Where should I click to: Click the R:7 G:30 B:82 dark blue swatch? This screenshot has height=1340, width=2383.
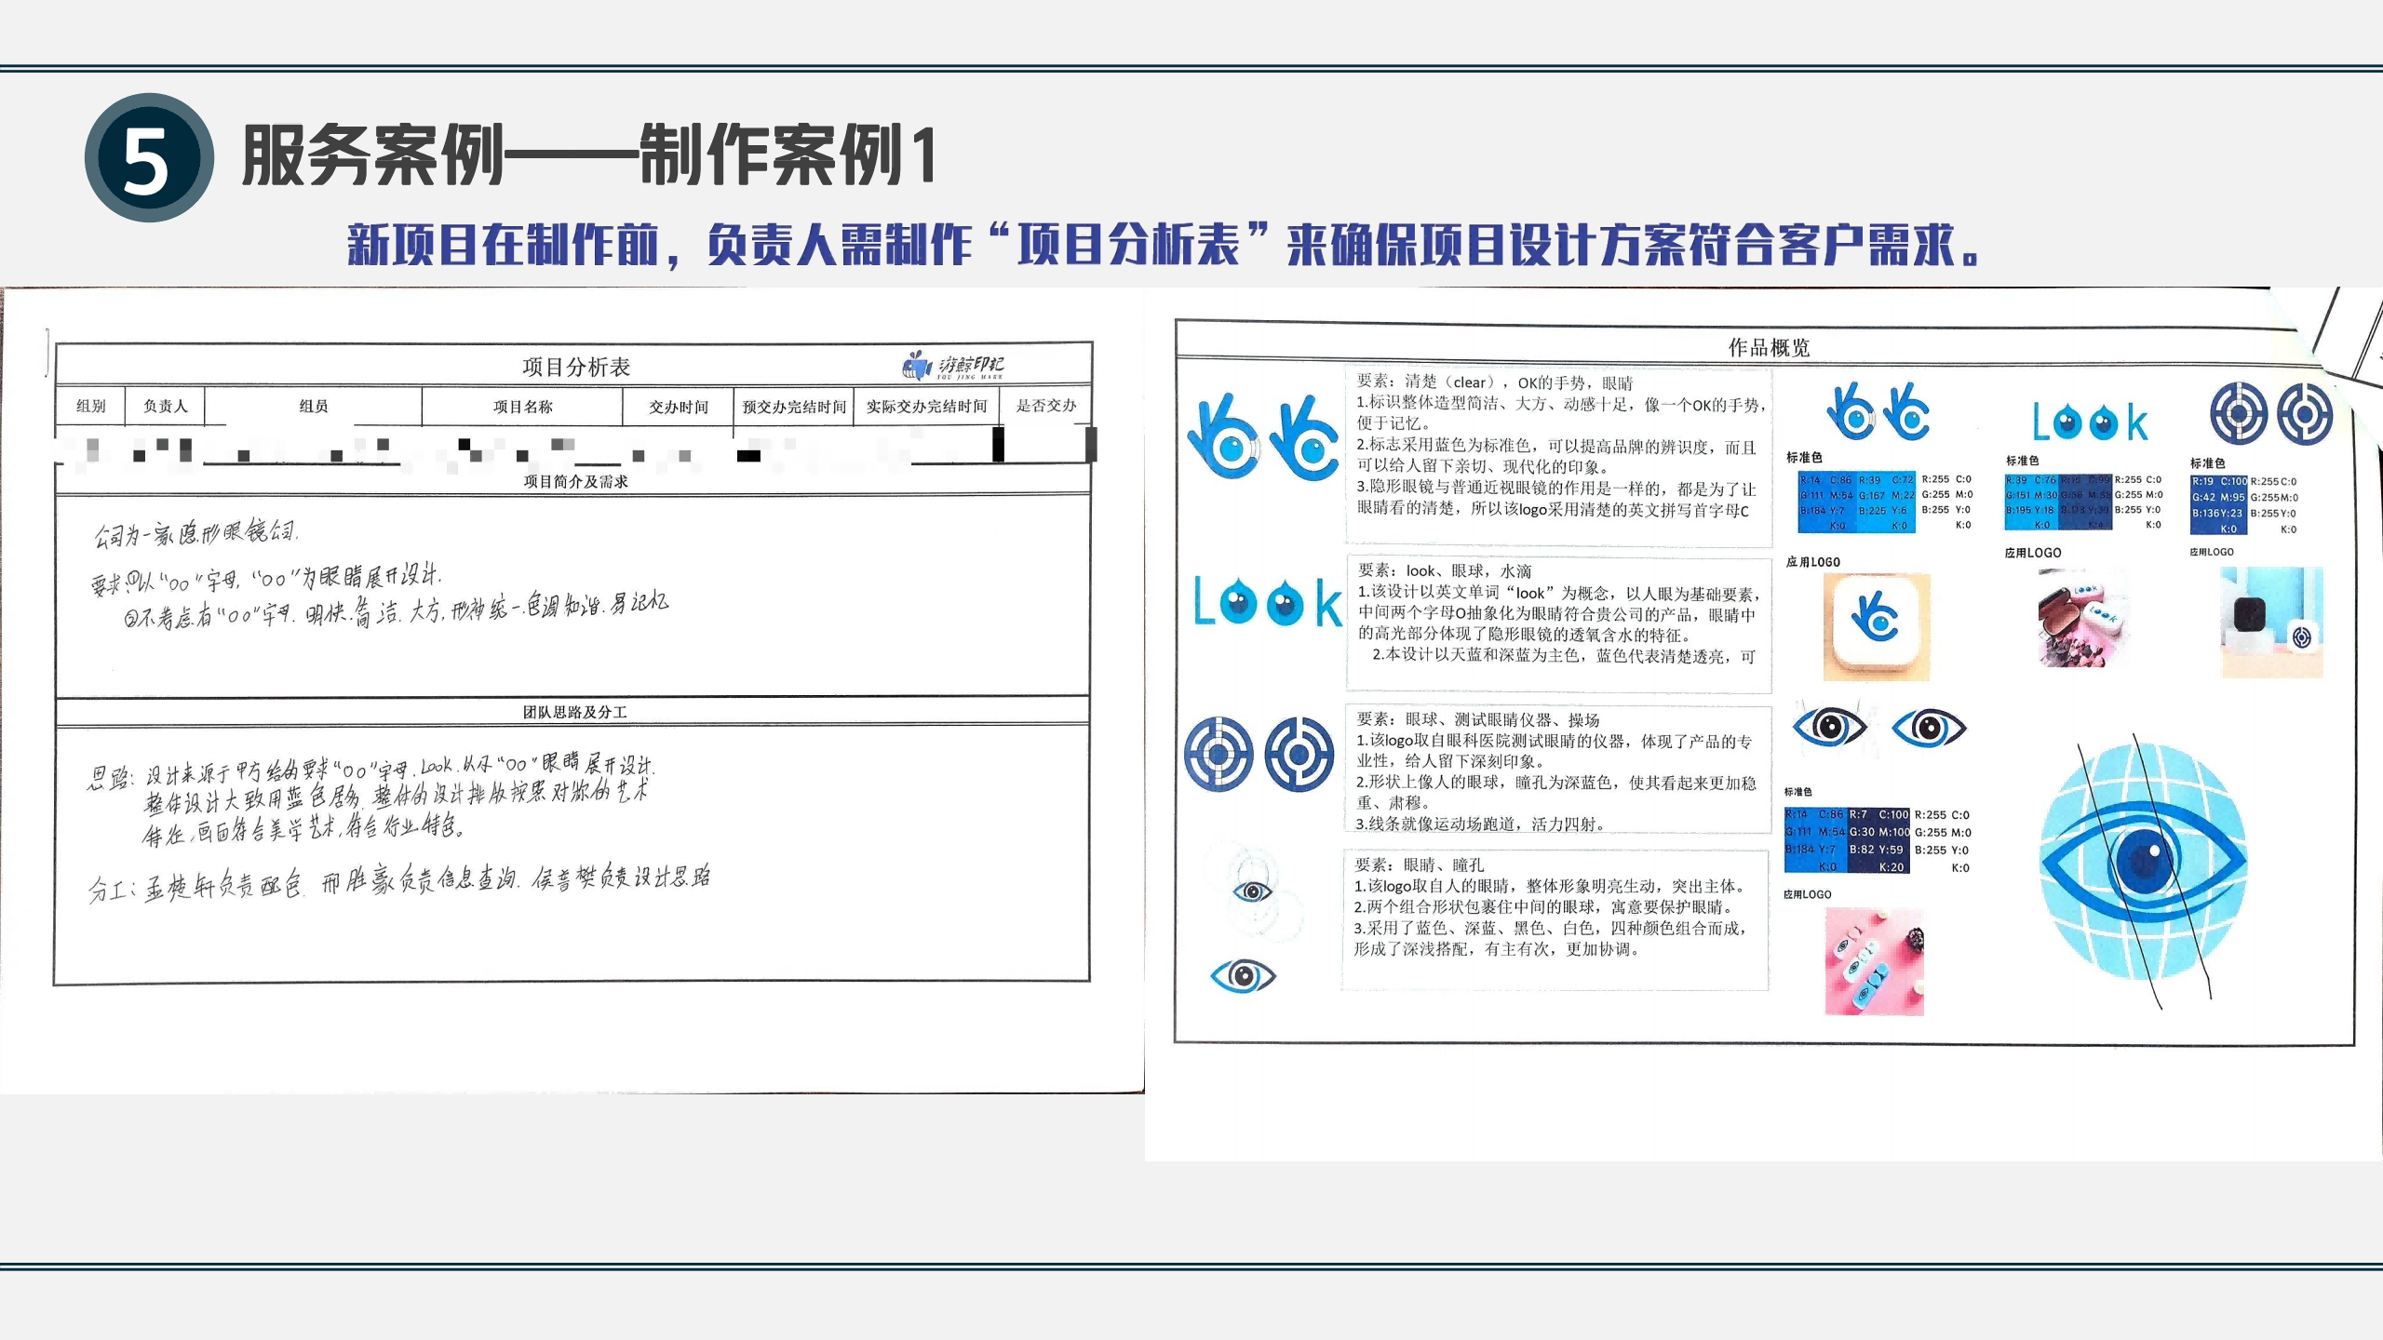(x=1878, y=840)
